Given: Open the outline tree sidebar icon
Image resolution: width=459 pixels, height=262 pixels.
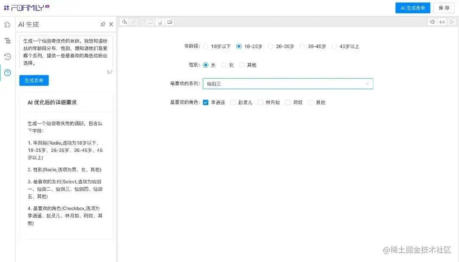Looking at the screenshot, I should click(8, 41).
